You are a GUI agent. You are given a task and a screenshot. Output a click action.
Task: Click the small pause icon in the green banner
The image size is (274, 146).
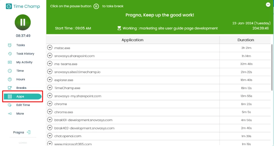pyautogui.click(x=96, y=6)
